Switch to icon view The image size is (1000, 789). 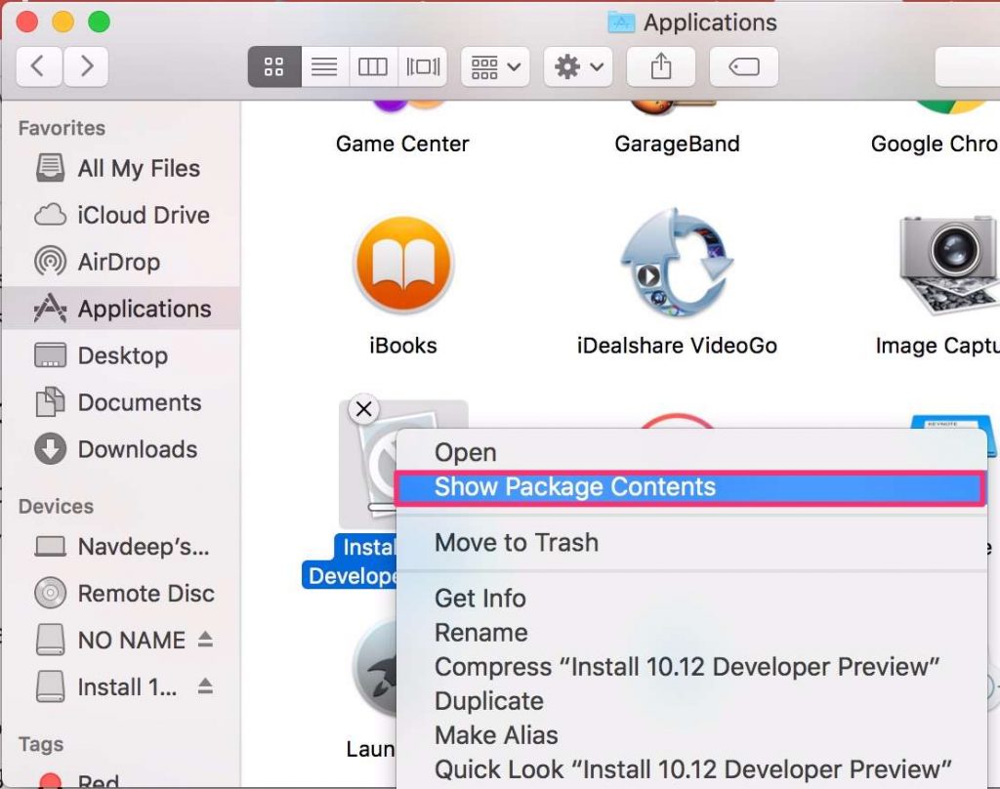coord(274,66)
